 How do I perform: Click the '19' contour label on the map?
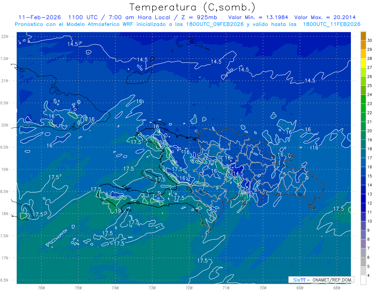point(117,211)
